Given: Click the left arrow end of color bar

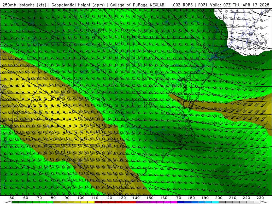Looking at the screenshot, I should 8,202.
